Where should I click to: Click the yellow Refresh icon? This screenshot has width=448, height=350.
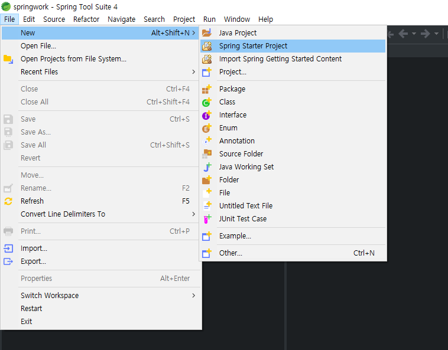pyautogui.click(x=8, y=201)
